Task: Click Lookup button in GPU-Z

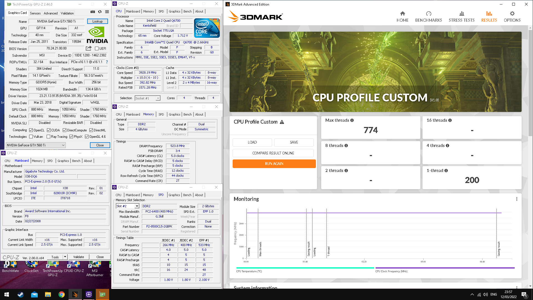Action: pos(97,21)
